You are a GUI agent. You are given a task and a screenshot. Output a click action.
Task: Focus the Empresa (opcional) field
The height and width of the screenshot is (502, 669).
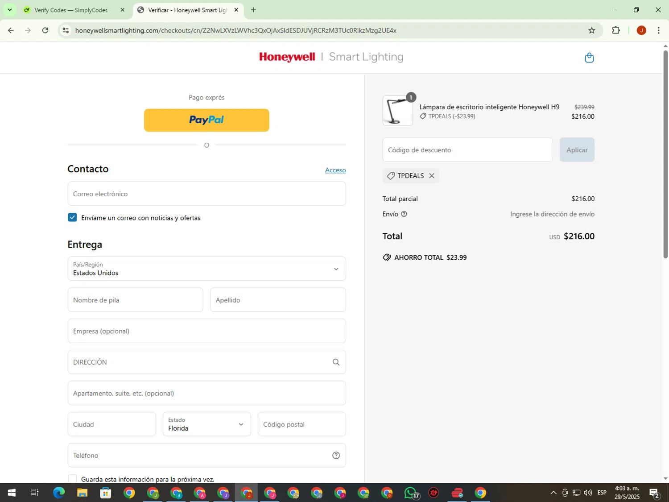coord(206,331)
